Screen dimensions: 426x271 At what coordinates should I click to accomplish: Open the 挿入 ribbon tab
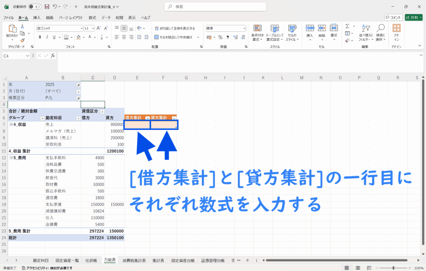point(37,17)
